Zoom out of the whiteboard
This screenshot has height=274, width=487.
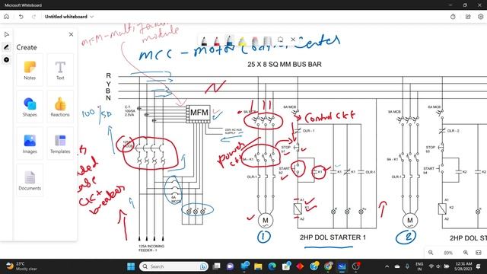[431, 253]
